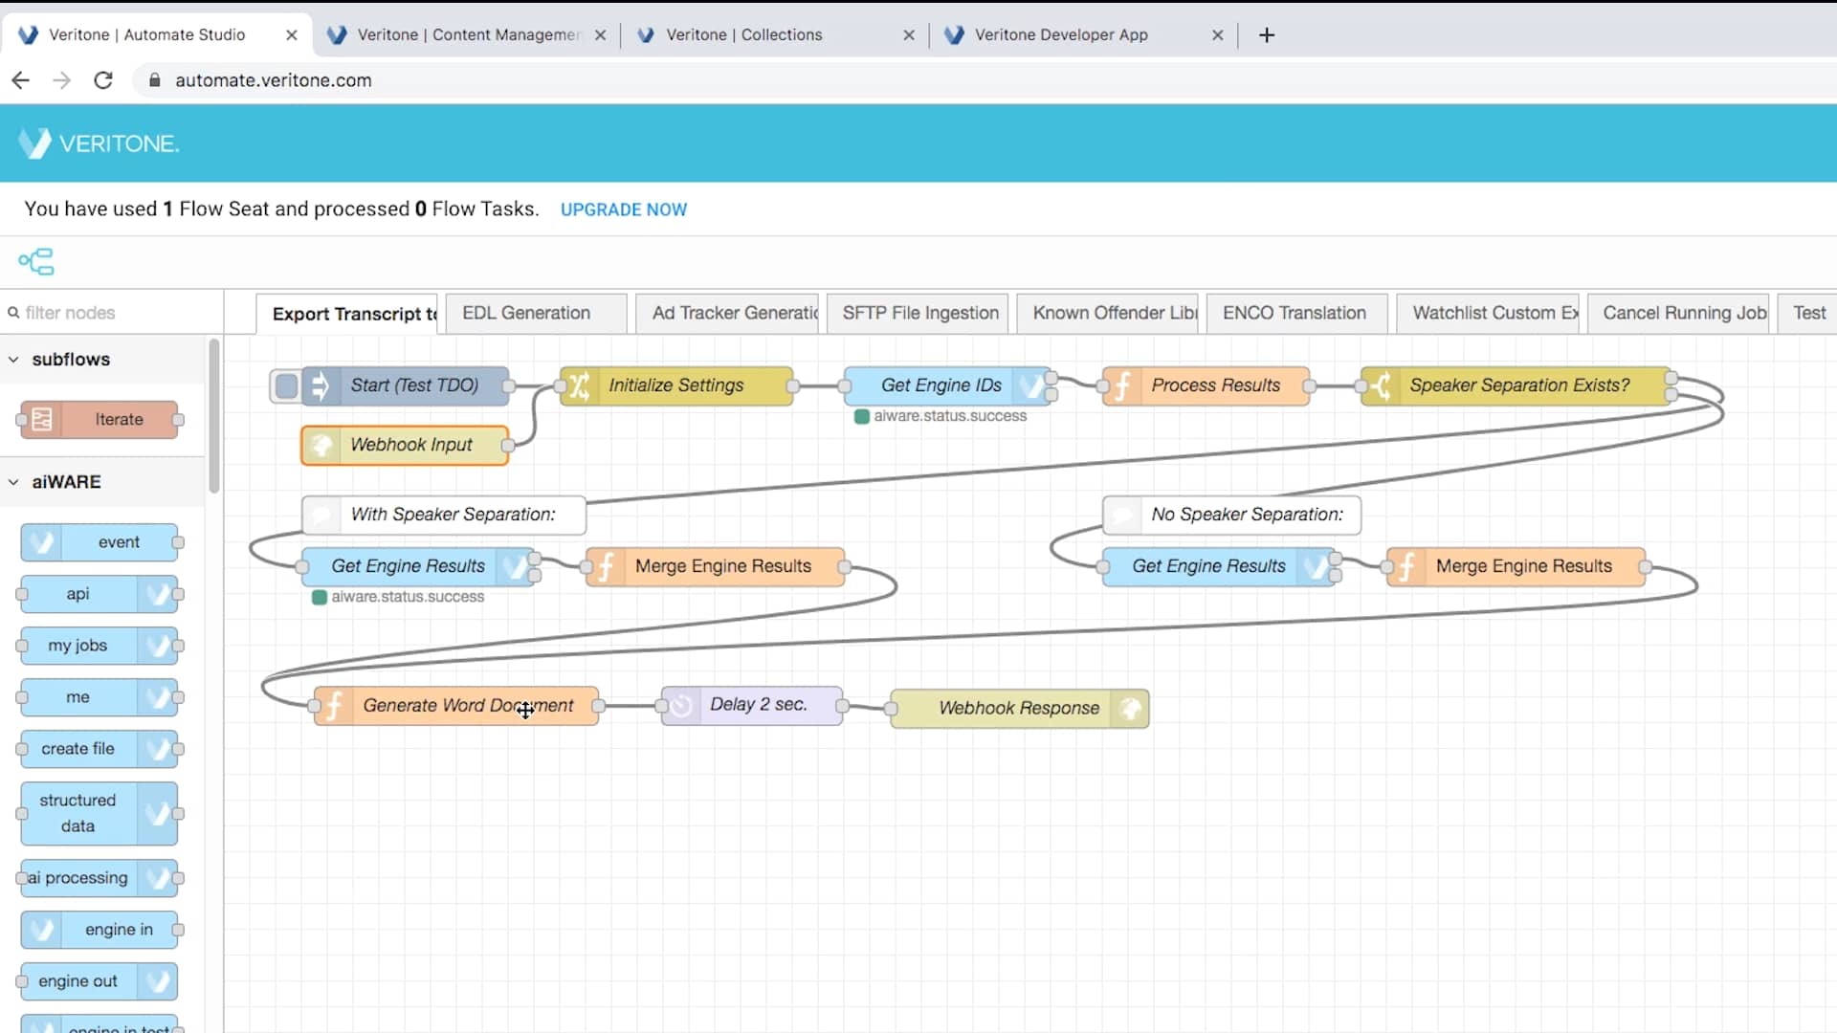Screen dimensions: 1837x1033
Task: Select the With Speaker Separation comment node
Action: (x=444, y=515)
